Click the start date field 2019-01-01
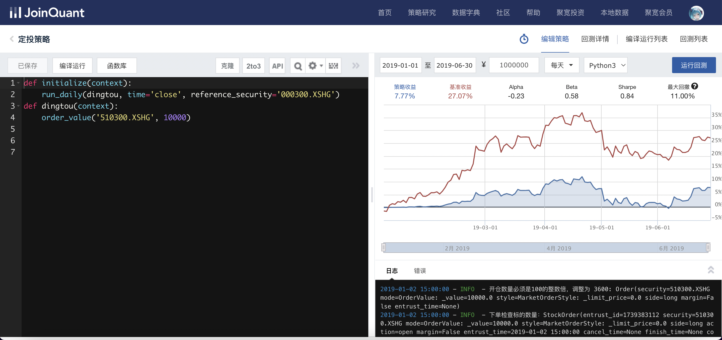Image resolution: width=722 pixels, height=340 pixels. point(401,65)
